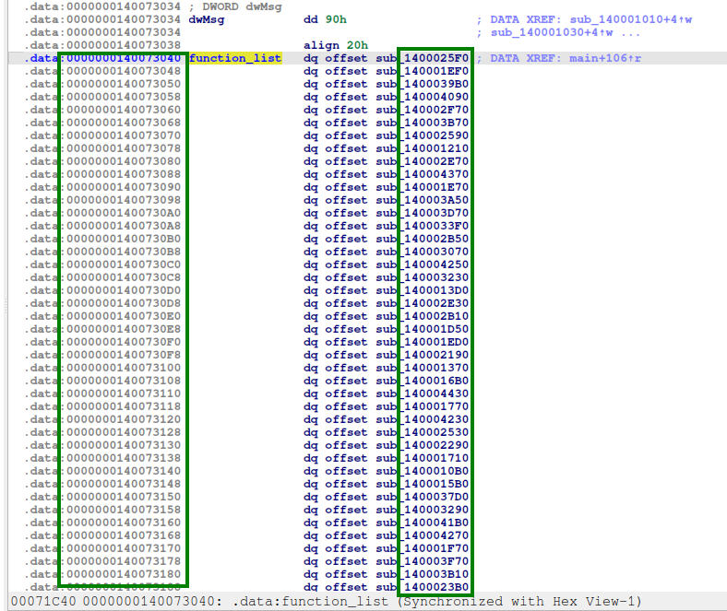Select sub_1400016B0 offset
Image resolution: width=727 pixels, height=611 pixels.
click(x=423, y=381)
